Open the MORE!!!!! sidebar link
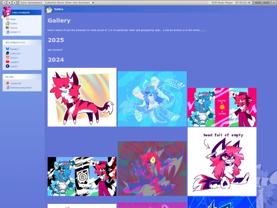277x208 pixels. (15, 32)
